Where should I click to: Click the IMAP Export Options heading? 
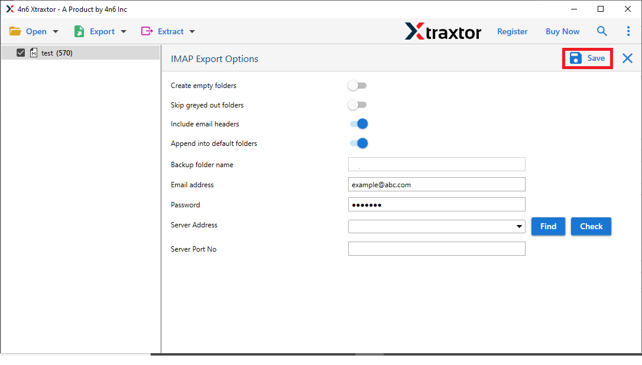pyautogui.click(x=215, y=59)
